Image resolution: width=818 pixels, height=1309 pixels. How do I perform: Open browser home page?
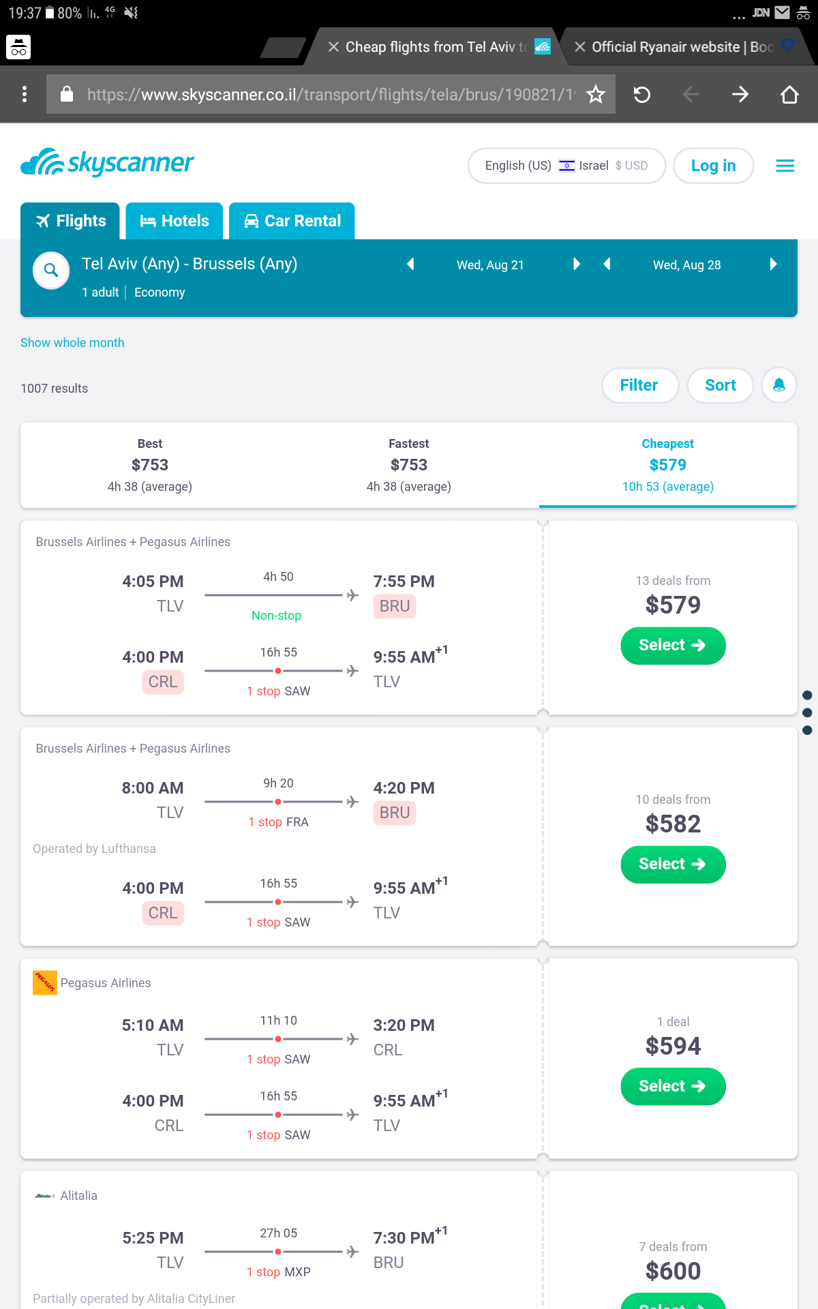pos(789,94)
